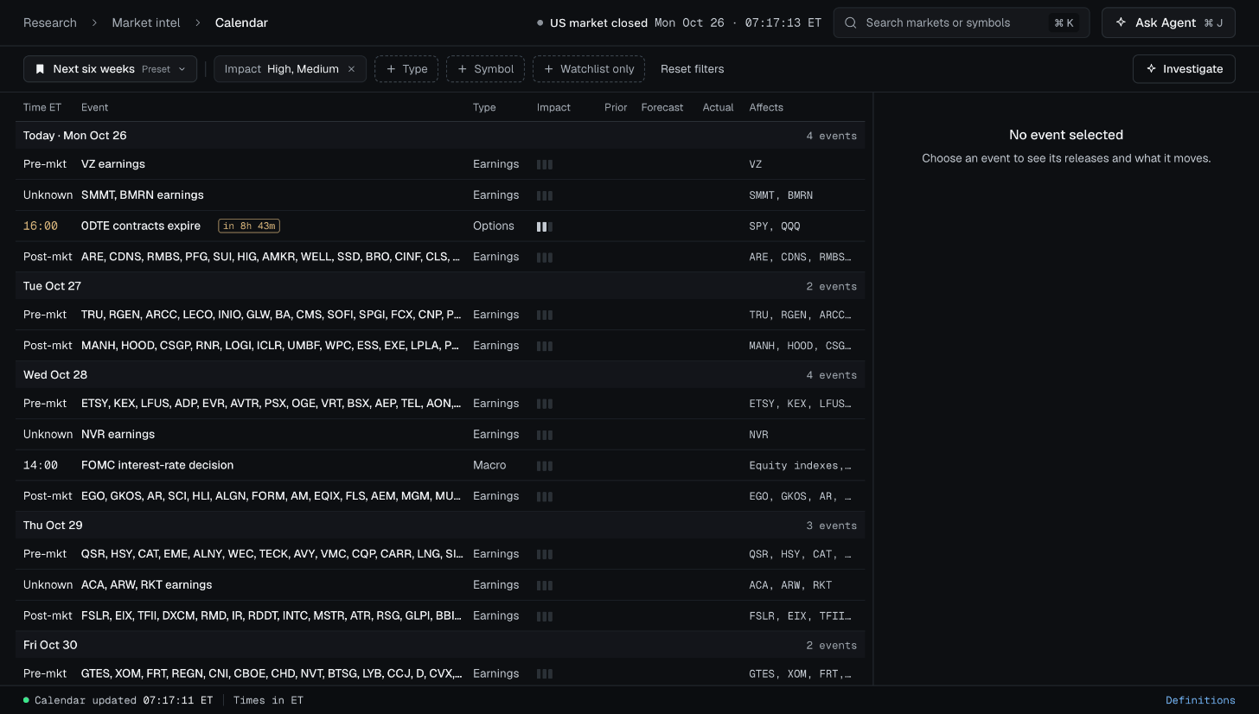The height and width of the screenshot is (714, 1259).
Task: Click the Investigate sparkle icon
Action: pyautogui.click(x=1151, y=69)
